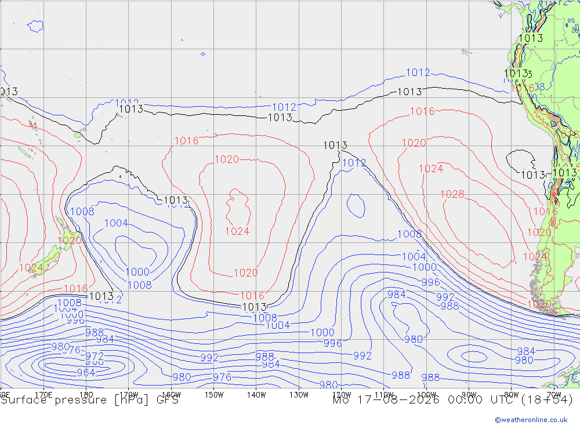This screenshot has height=425, width=580.
Task: Click the 'Mo 17-08-2026 00:00 UTC (18+54)' timestamp
Action: [x=453, y=400]
